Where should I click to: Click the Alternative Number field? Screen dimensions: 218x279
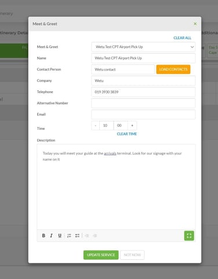point(143,103)
